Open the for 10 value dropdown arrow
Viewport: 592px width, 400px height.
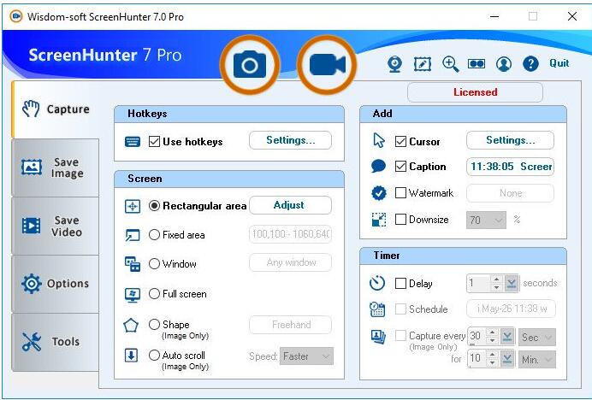[x=507, y=359]
